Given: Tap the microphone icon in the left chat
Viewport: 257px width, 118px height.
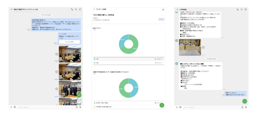Looking at the screenshot, I should (x=80, y=107).
